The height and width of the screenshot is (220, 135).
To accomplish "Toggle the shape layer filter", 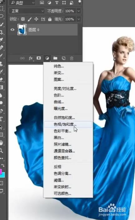I will point(64,2).
